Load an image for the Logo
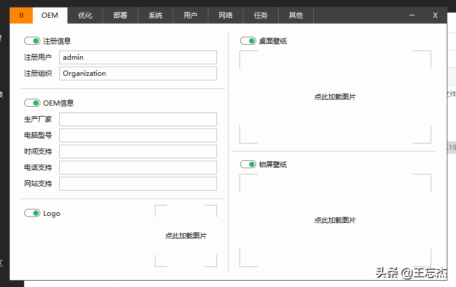 [186, 236]
